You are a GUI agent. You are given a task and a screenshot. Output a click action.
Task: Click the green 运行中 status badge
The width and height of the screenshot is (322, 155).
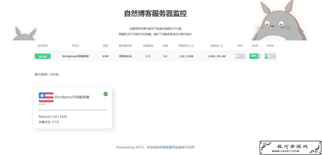43,56
